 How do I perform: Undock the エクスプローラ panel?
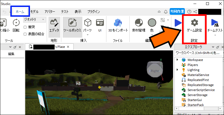[x=218, y=47]
